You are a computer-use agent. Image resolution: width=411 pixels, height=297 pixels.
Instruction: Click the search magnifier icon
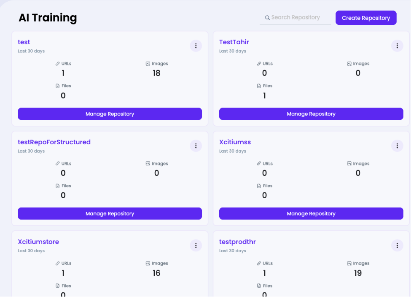point(267,18)
